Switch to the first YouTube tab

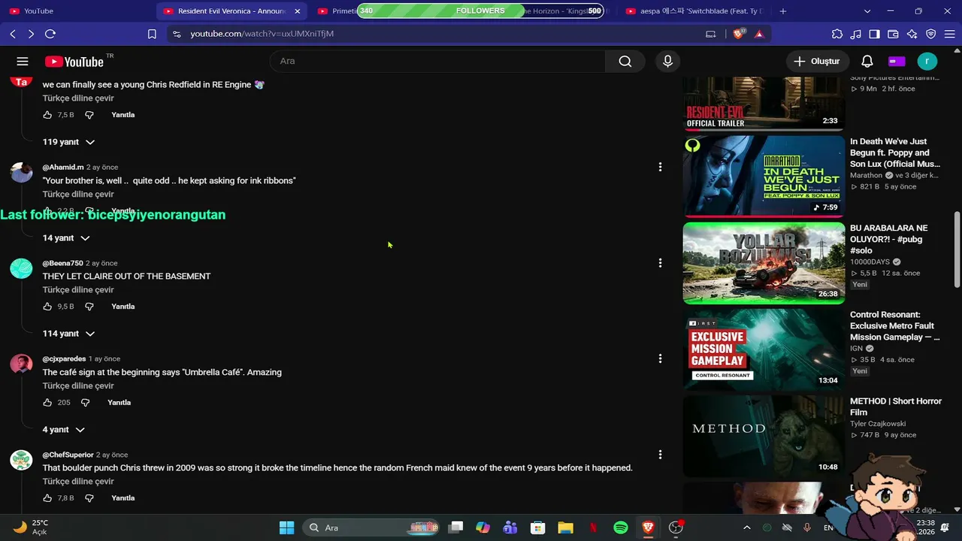click(x=79, y=11)
